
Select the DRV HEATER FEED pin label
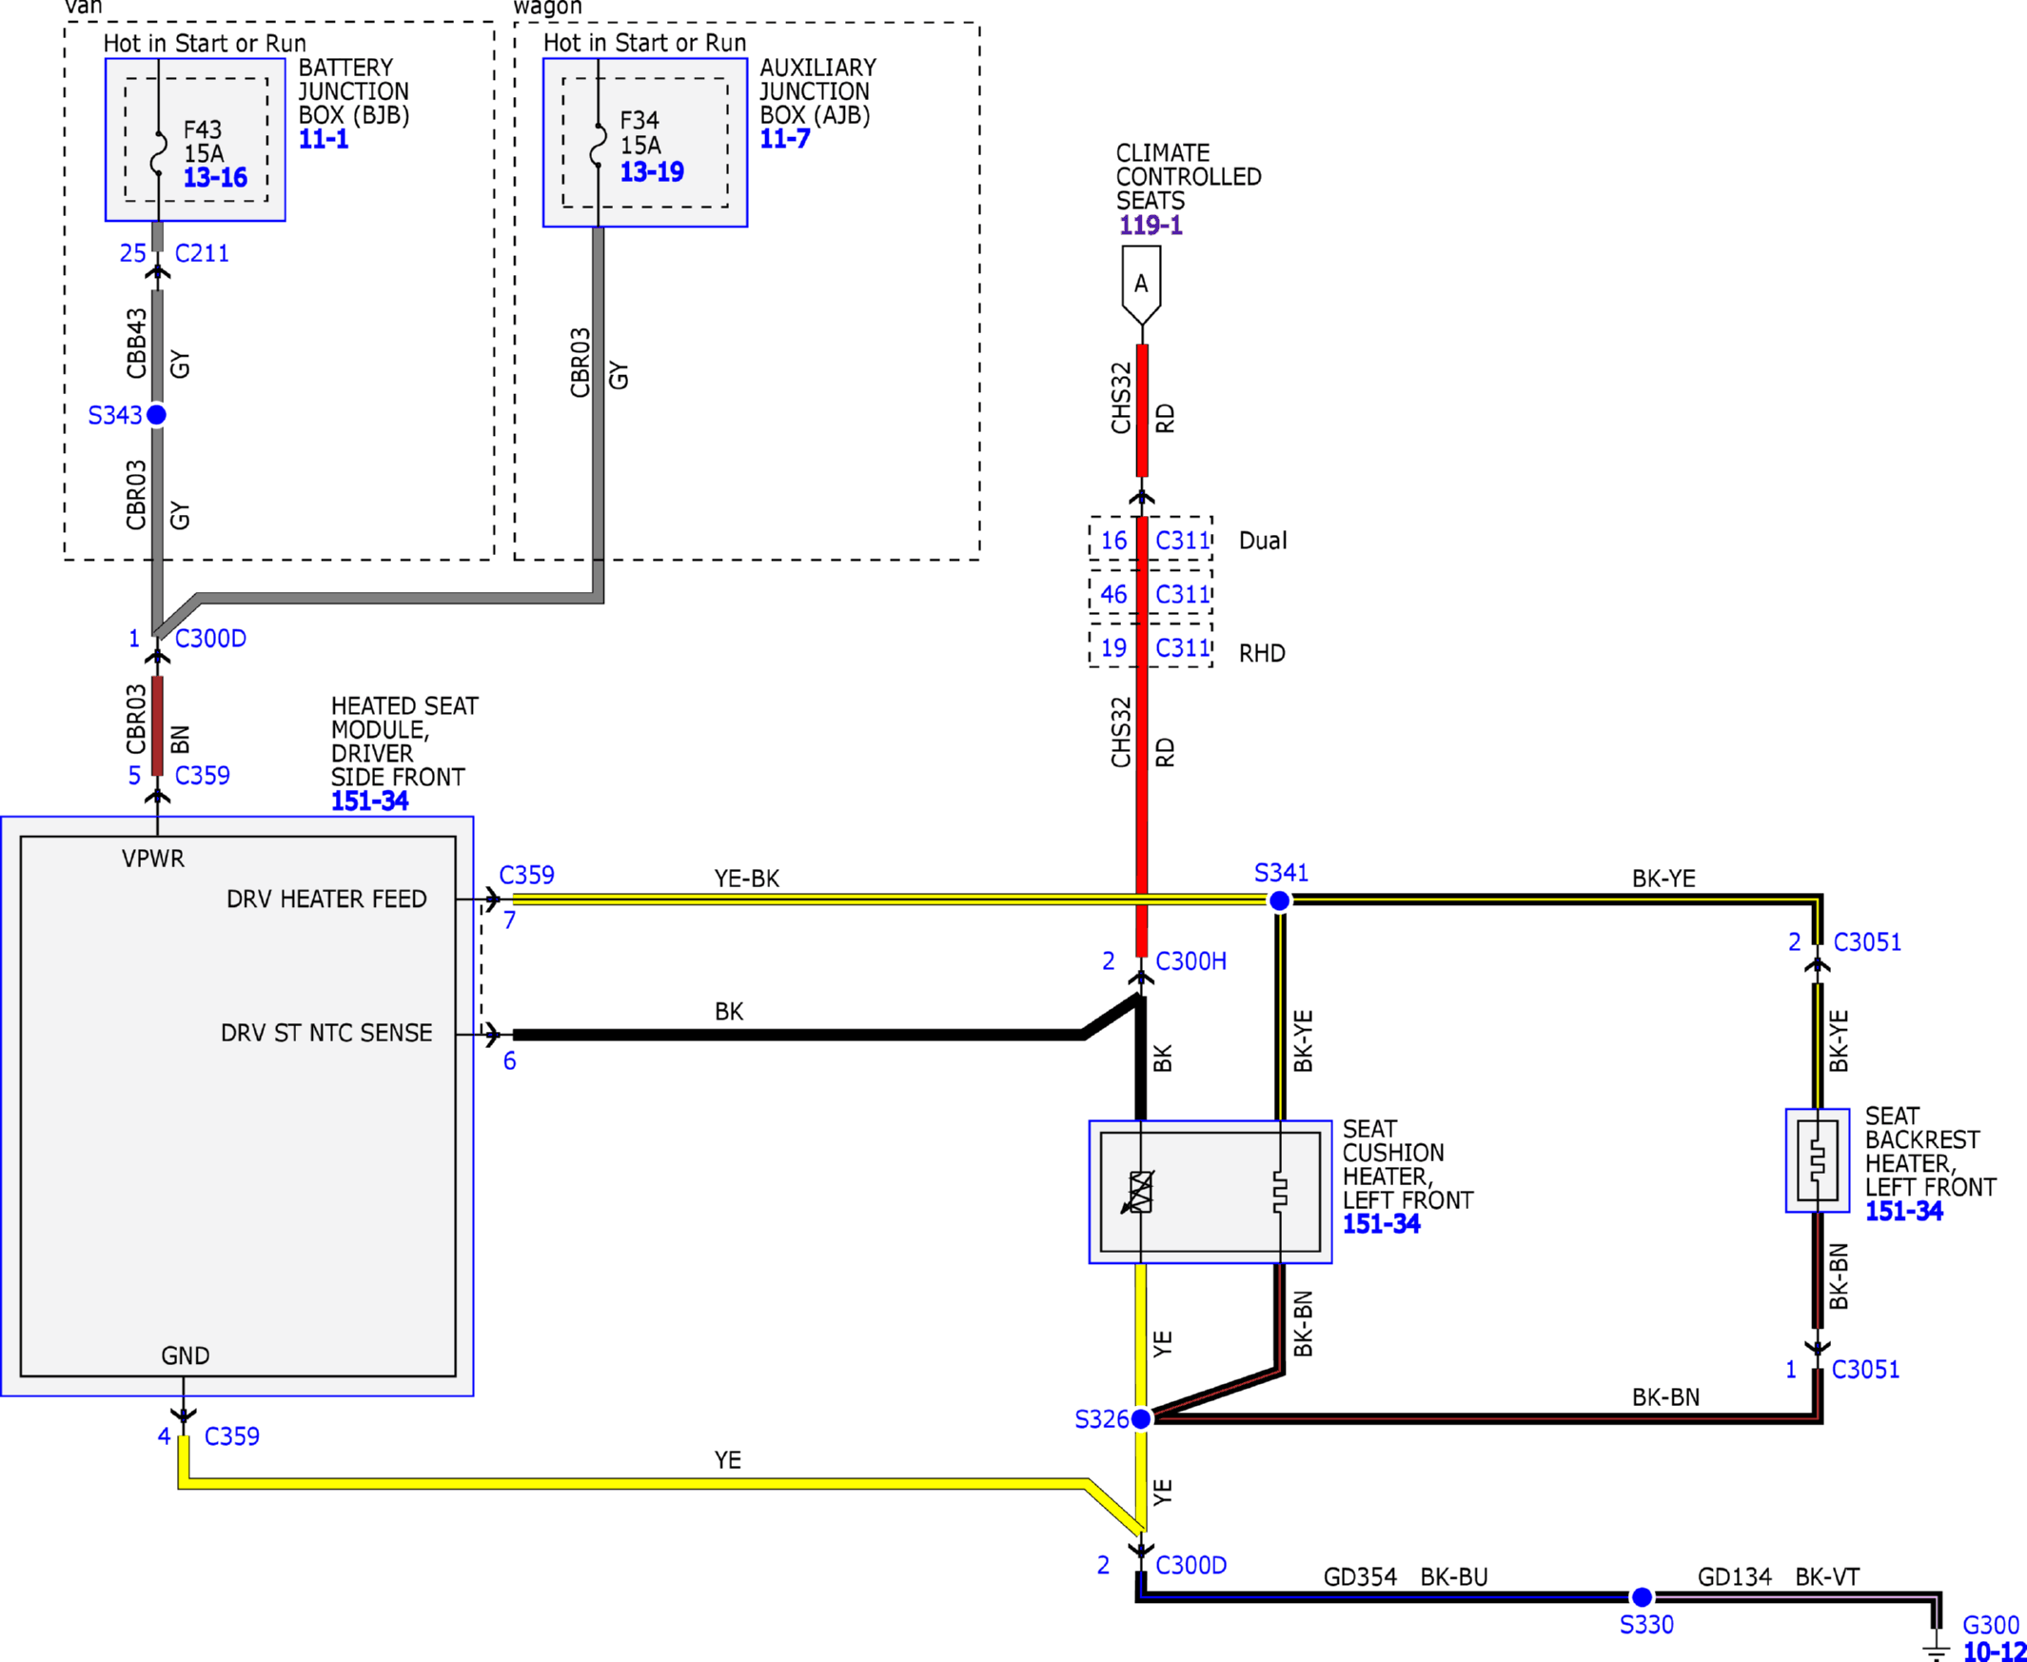[x=326, y=899]
